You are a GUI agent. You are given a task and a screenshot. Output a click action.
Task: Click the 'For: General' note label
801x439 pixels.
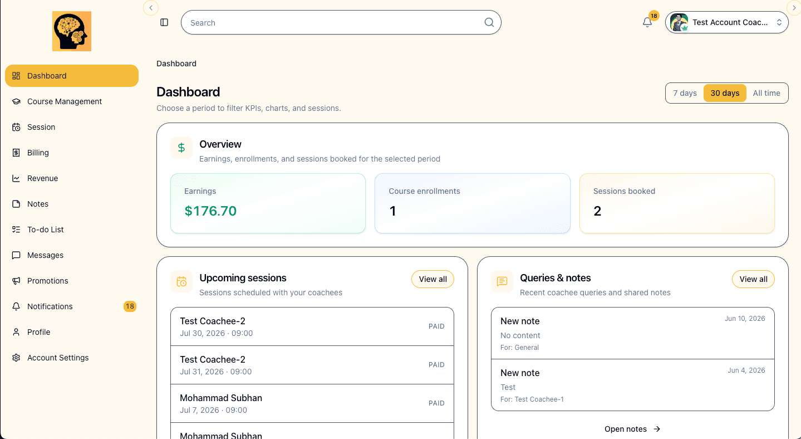coord(520,348)
